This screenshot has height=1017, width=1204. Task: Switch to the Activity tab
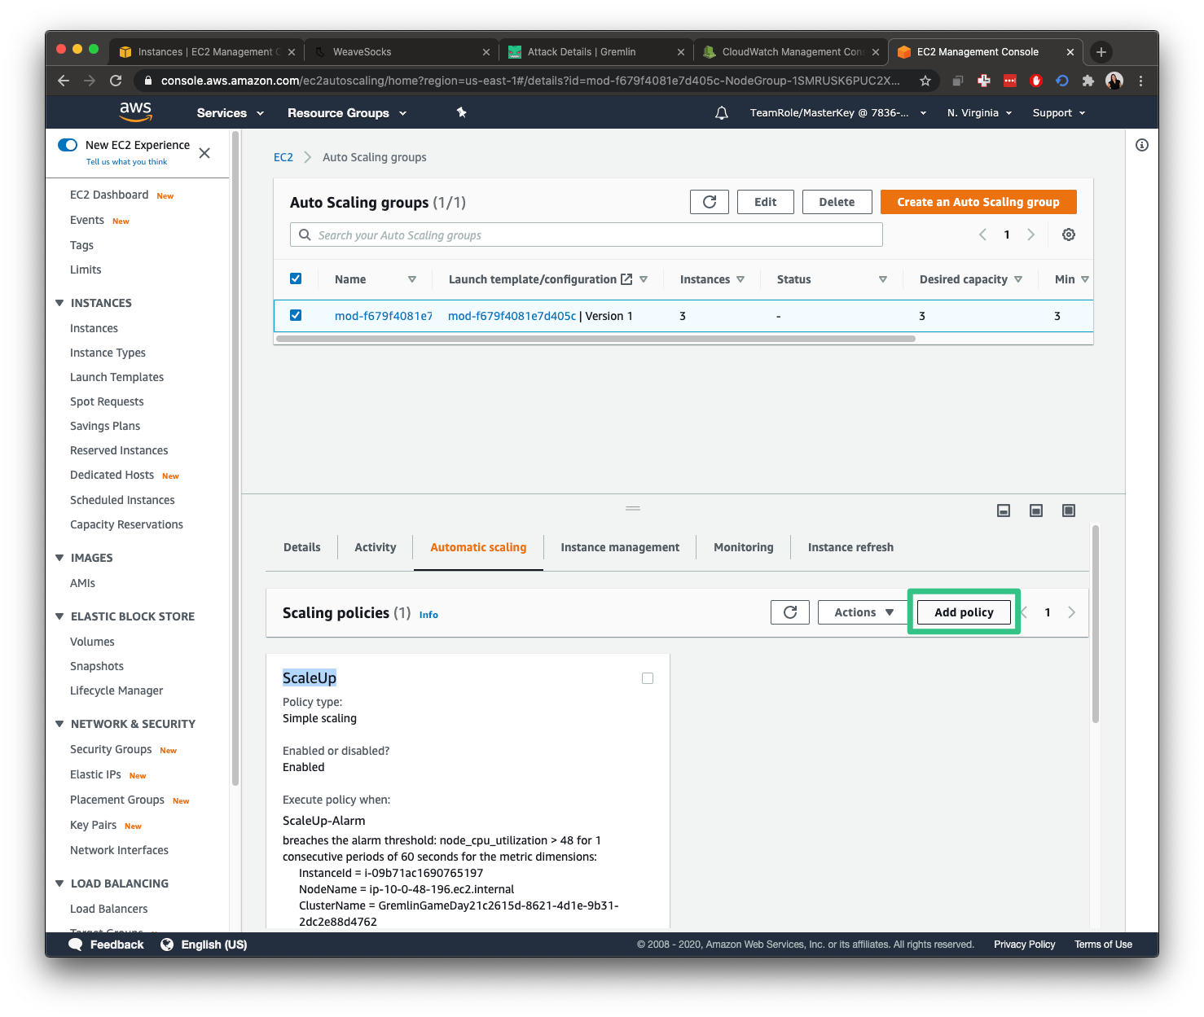pos(376,547)
